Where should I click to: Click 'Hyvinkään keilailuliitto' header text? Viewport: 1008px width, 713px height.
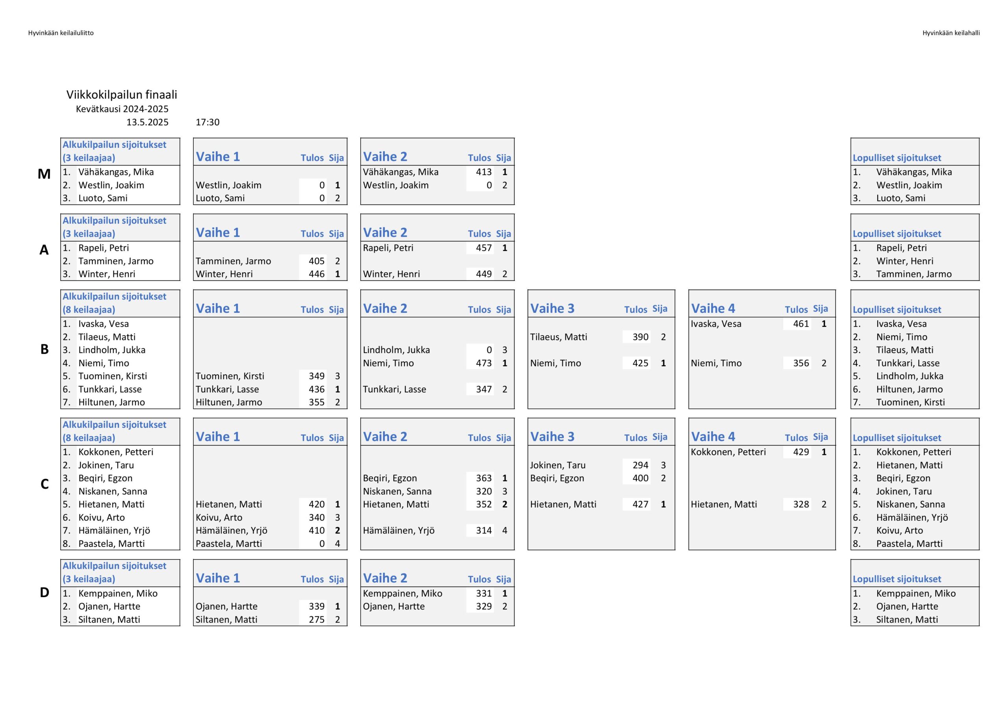point(61,33)
